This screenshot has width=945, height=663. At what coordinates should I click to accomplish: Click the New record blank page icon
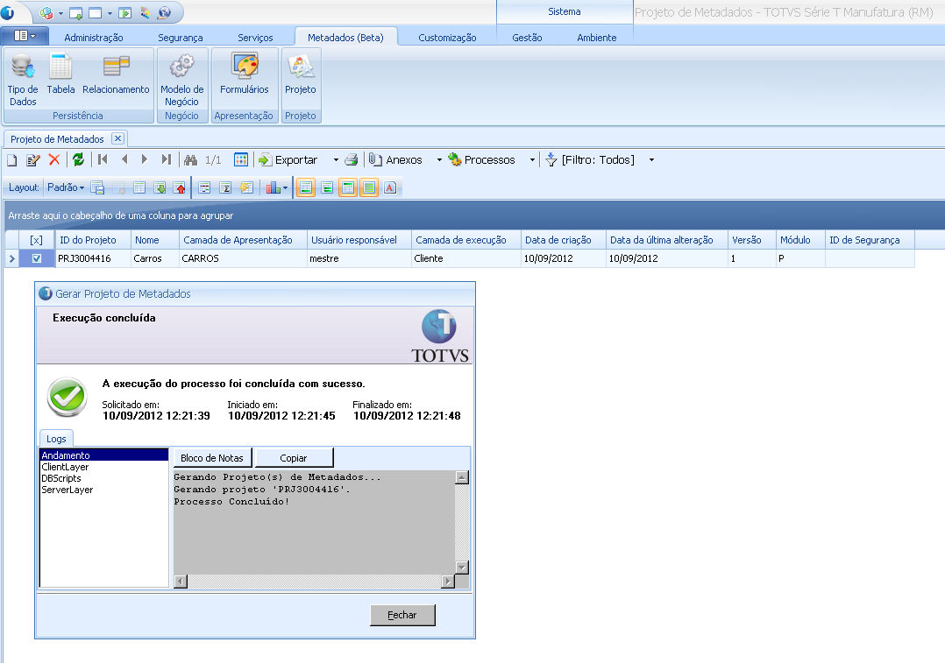[12, 159]
